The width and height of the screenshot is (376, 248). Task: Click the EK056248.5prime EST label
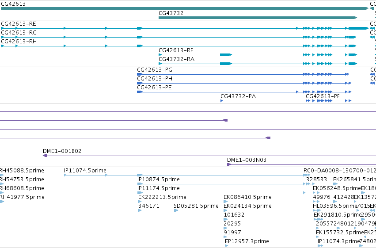coord(337,188)
